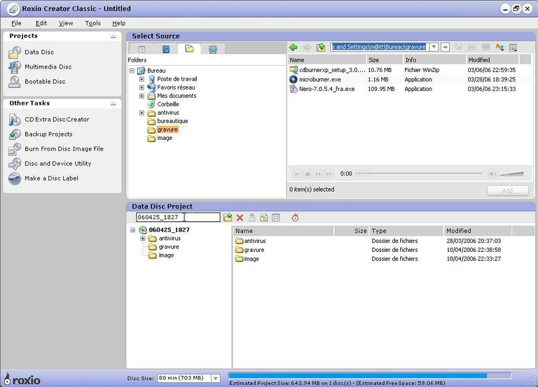Go back with the green left arrow
The width and height of the screenshot is (538, 387).
pos(294,47)
